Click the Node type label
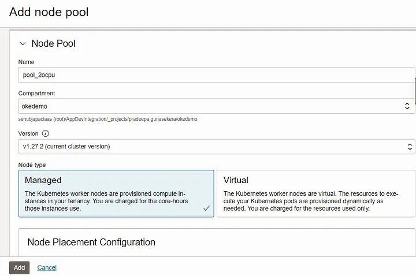The width and height of the screenshot is (416, 276). [x=32, y=165]
